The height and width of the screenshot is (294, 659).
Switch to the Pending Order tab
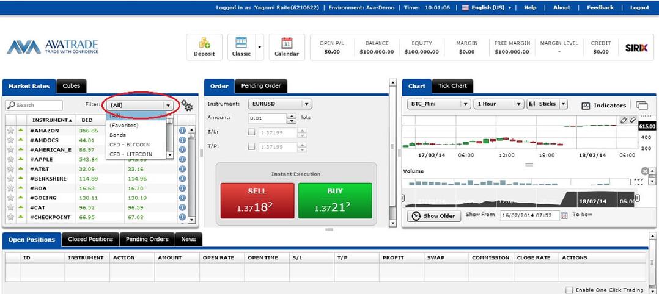(x=260, y=86)
